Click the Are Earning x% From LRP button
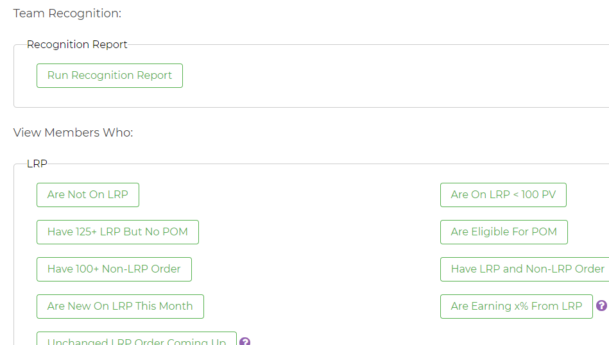The width and height of the screenshot is (609, 345). pos(516,307)
